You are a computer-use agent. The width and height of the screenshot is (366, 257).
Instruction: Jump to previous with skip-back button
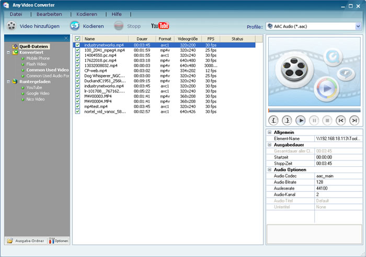[341, 120]
